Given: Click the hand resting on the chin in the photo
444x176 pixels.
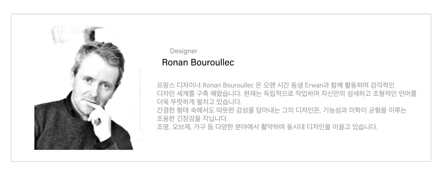Looking at the screenshot, I should point(99,119).
